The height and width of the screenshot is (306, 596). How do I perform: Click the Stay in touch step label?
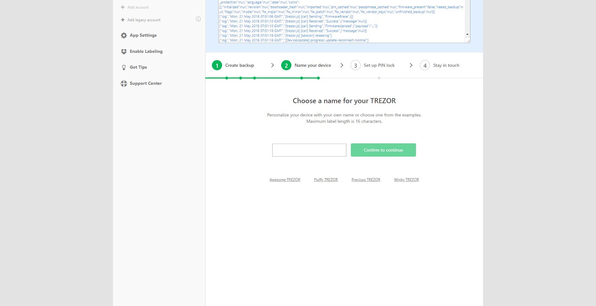[x=446, y=65]
